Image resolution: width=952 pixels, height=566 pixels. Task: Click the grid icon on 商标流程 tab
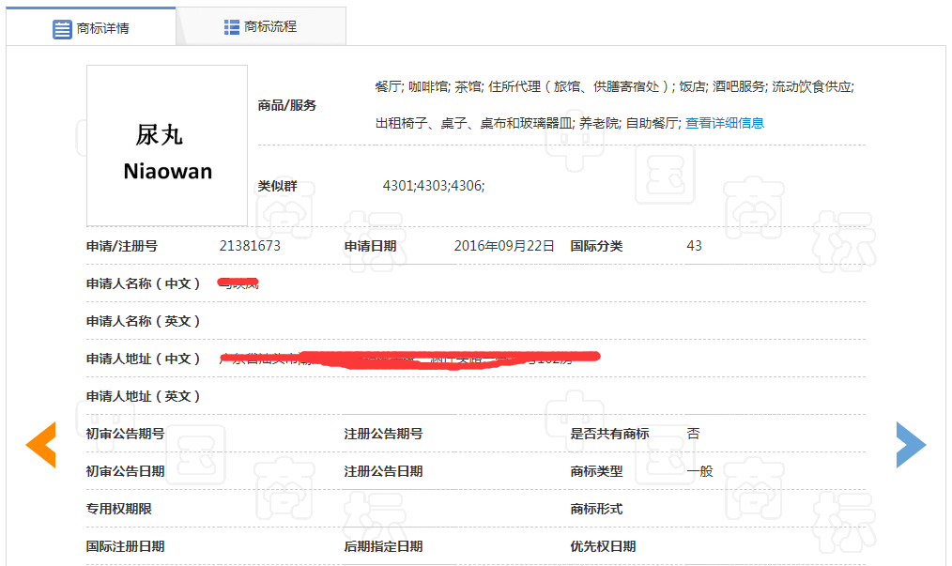[x=232, y=27]
